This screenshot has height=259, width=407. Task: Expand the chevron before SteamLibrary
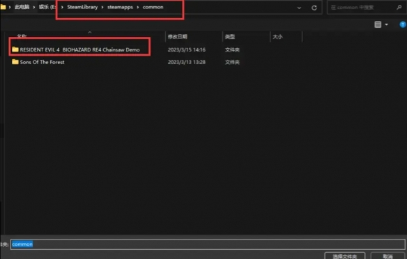[x=62, y=7]
